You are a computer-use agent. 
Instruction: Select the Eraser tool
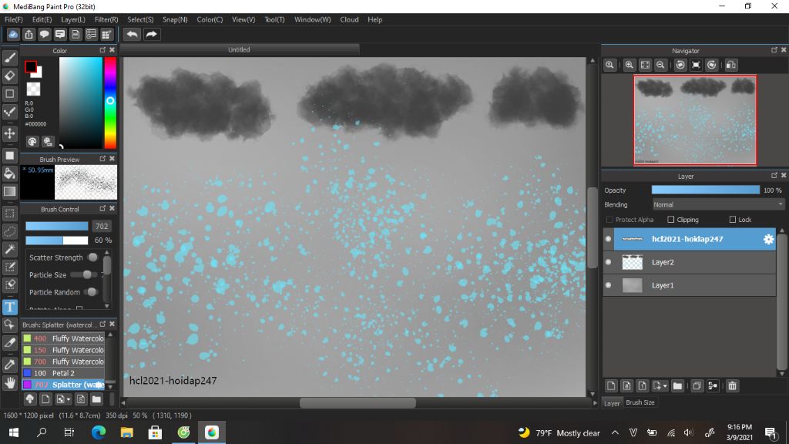pyautogui.click(x=9, y=76)
